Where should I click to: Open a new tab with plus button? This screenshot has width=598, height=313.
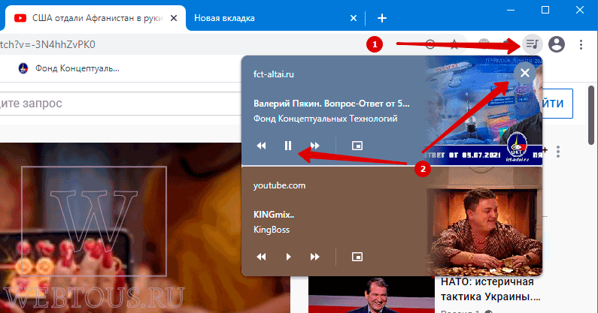pyautogui.click(x=382, y=18)
